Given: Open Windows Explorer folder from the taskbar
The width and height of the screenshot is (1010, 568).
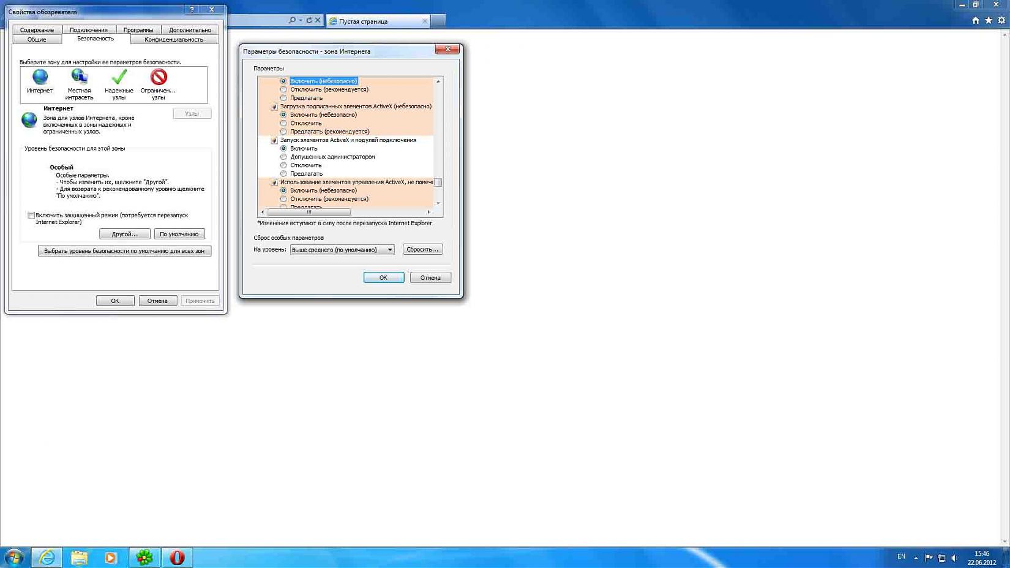Looking at the screenshot, I should (x=79, y=558).
